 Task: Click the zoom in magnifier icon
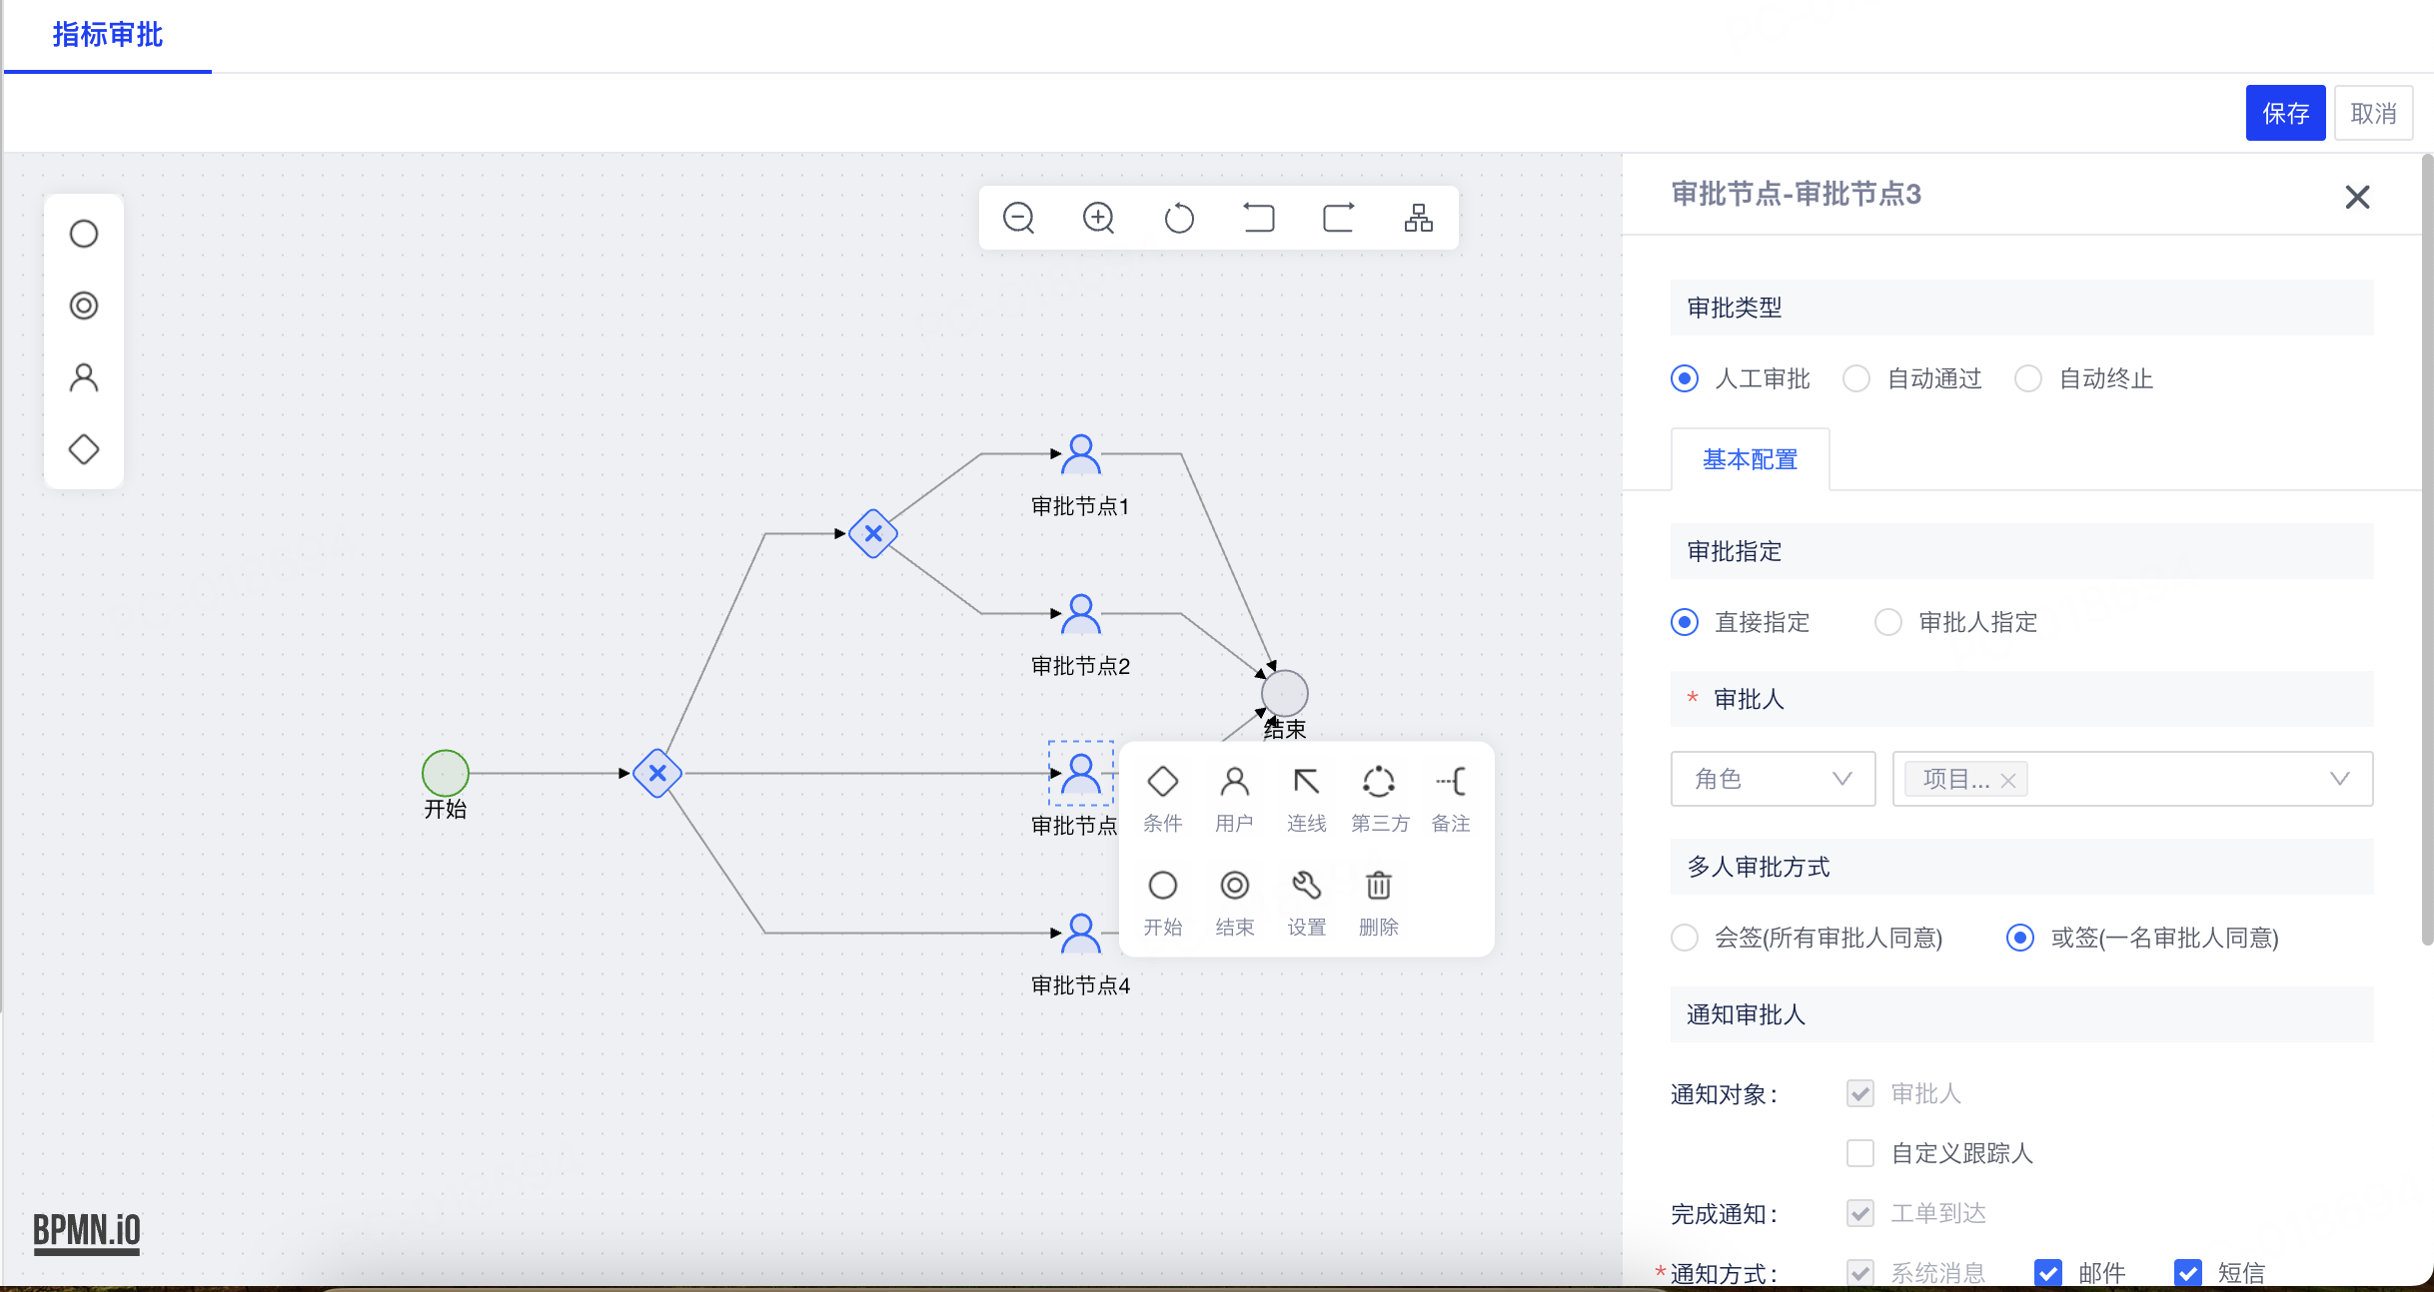(1098, 218)
